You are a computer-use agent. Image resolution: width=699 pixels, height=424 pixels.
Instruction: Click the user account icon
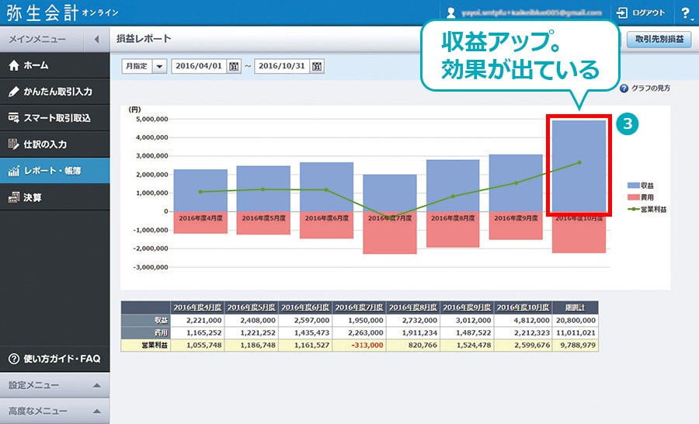[450, 13]
